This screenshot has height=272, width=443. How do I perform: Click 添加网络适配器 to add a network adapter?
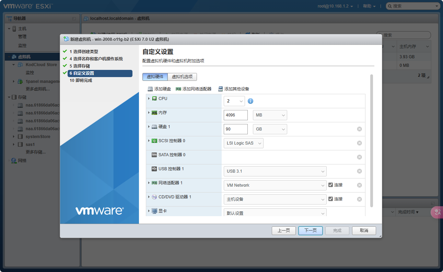(x=194, y=89)
